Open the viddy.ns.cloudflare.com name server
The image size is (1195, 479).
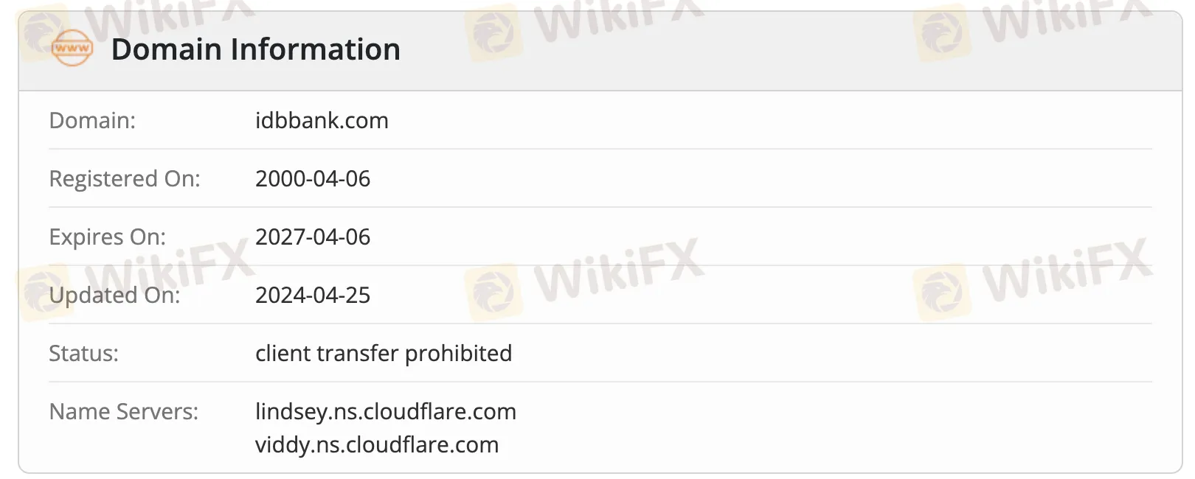click(x=377, y=444)
